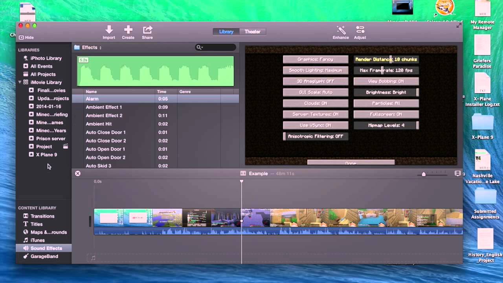This screenshot has height=283, width=503.
Task: Select Auto Close Door 1 effect
Action: pyautogui.click(x=155, y=132)
